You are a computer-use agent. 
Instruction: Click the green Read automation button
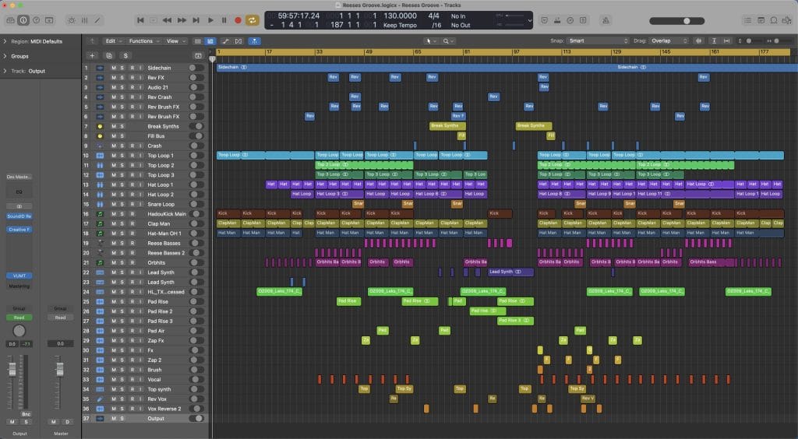[x=19, y=317]
